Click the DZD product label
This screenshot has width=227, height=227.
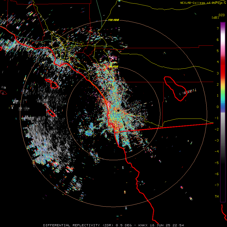[222, 15]
